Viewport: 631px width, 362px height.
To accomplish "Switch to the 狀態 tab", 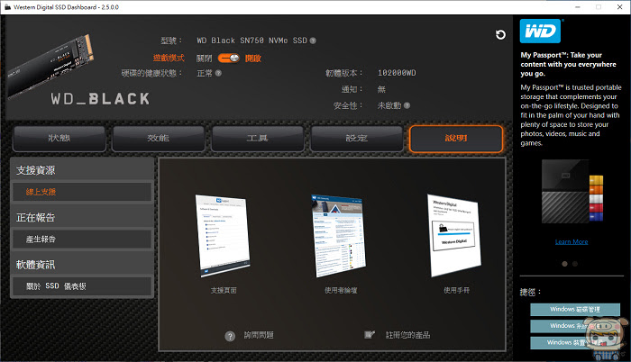I will [59, 139].
